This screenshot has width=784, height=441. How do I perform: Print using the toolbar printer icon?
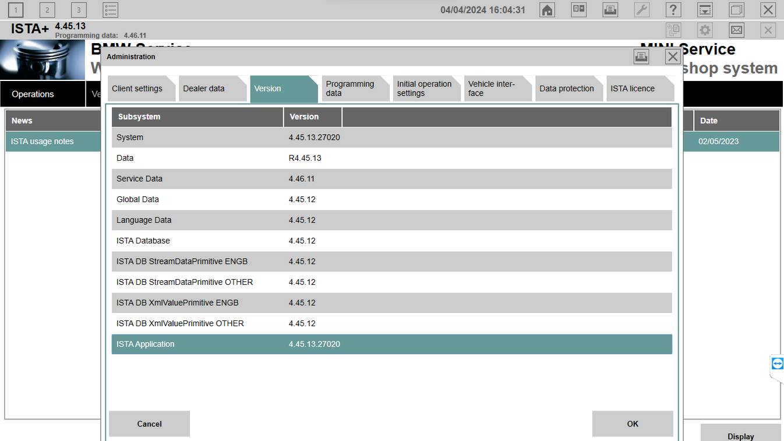point(610,9)
